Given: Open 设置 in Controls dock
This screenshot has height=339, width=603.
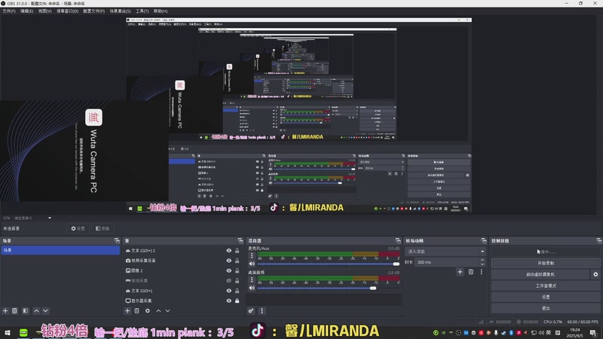Looking at the screenshot, I should click(545, 297).
